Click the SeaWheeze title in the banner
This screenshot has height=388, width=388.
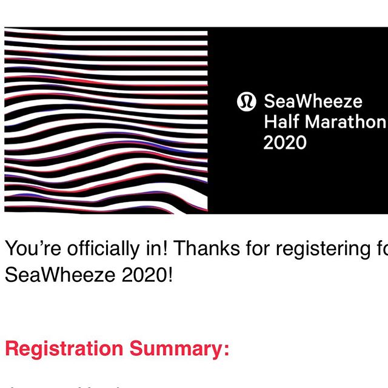313,101
